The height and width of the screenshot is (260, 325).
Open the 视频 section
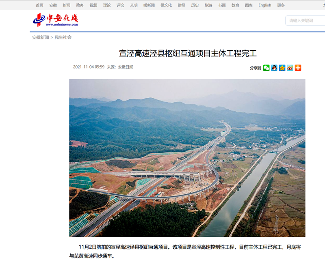tap(93, 5)
